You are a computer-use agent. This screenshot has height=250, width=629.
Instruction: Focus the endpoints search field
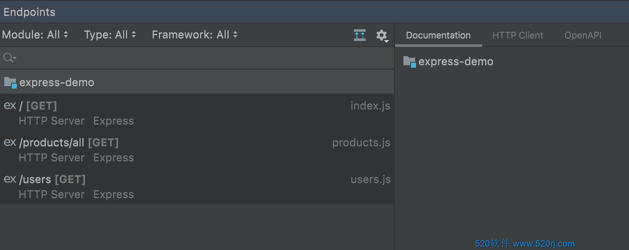click(197, 58)
